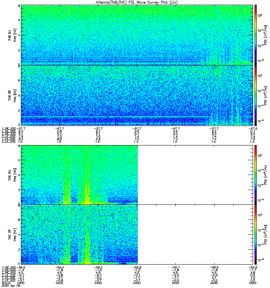The height and width of the screenshot is (288, 270).
Task: Select the 'THC B∥ freq [Hz]' axis label
Action: [12, 235]
